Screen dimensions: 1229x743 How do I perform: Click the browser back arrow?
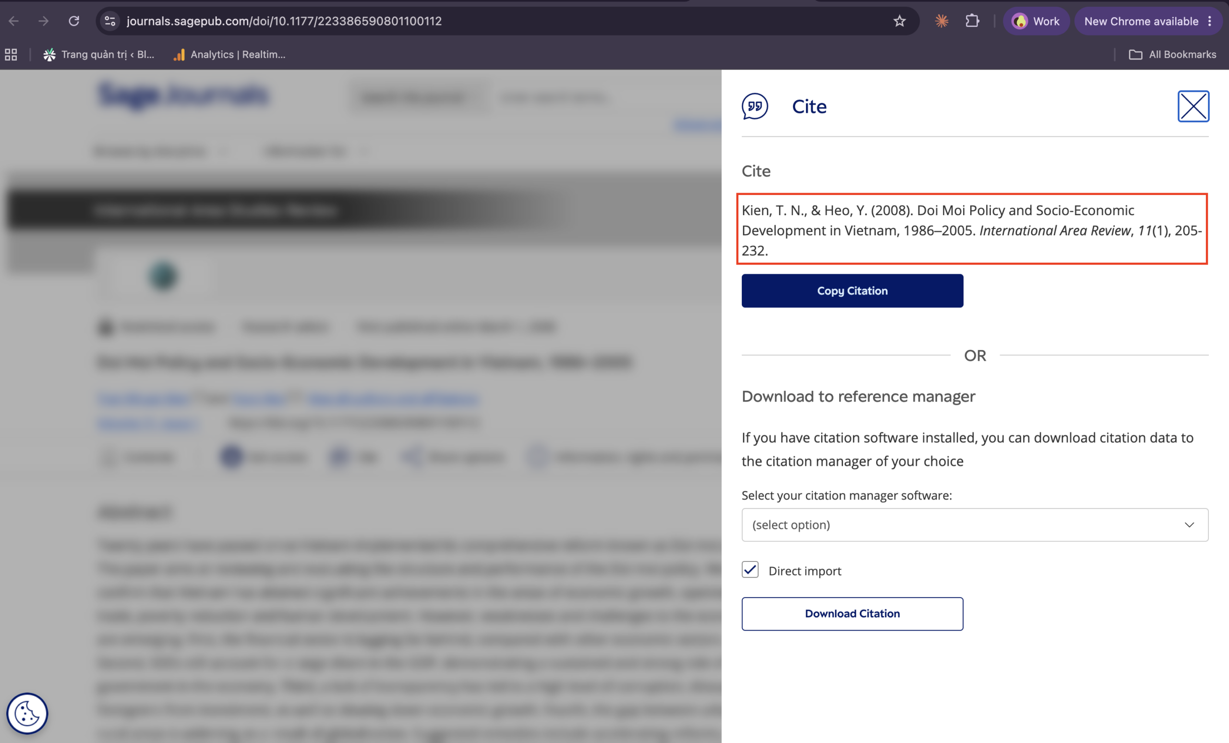pos(14,21)
